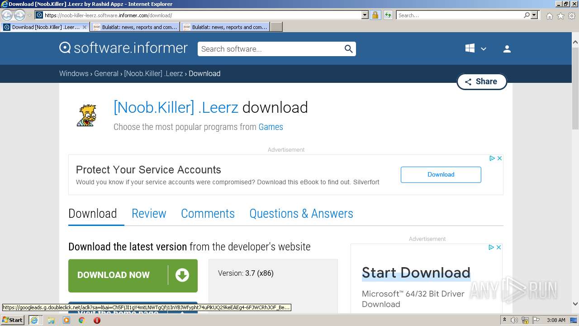
Task: Open the Comments page tab
Action: pyautogui.click(x=208, y=214)
